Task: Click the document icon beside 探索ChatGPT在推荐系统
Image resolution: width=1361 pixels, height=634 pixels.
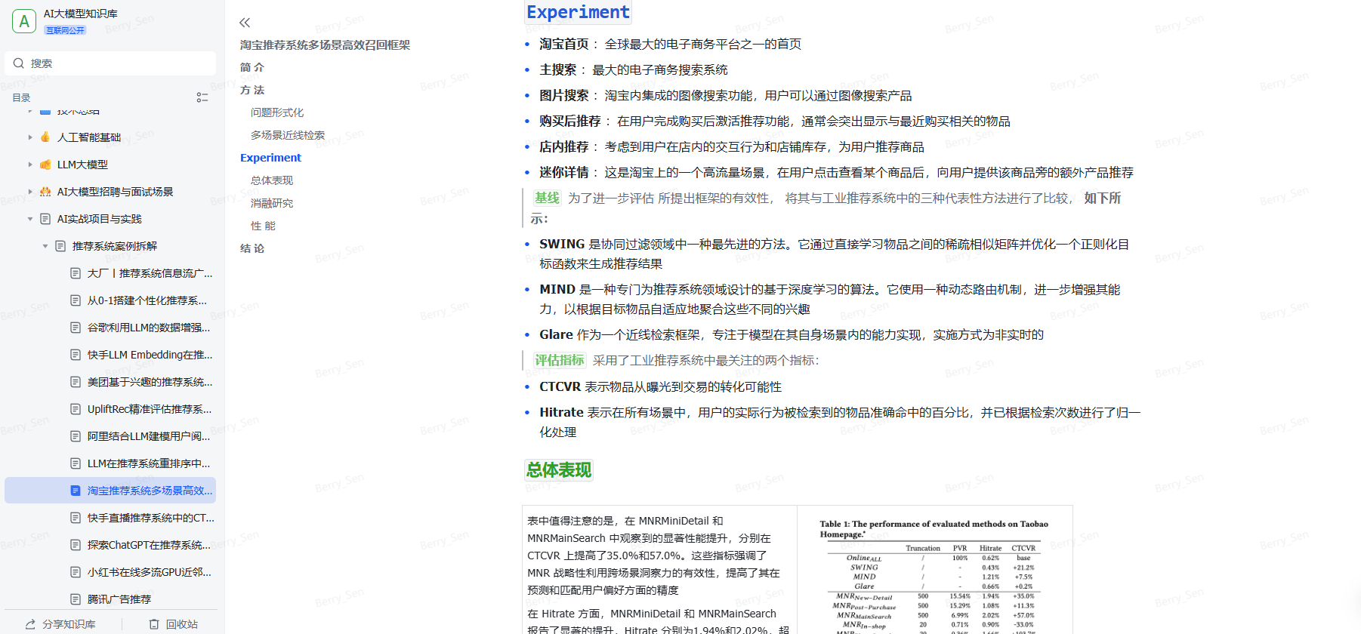Action: tap(76, 545)
